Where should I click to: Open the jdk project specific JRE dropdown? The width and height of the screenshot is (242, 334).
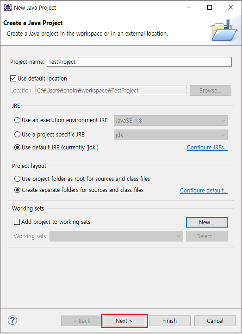pyautogui.click(x=171, y=135)
